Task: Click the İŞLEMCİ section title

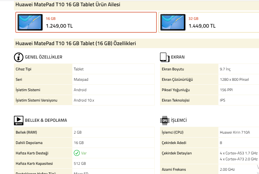Action: [179, 120]
